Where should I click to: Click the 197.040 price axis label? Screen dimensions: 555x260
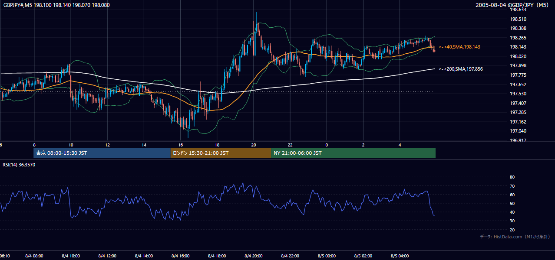click(518, 131)
